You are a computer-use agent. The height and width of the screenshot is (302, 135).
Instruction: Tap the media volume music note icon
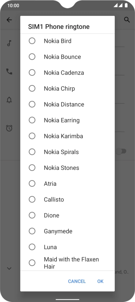click(x=9, y=43)
